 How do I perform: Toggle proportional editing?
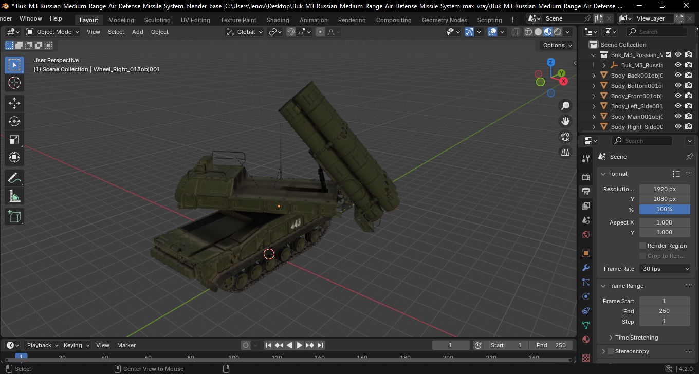pos(320,32)
